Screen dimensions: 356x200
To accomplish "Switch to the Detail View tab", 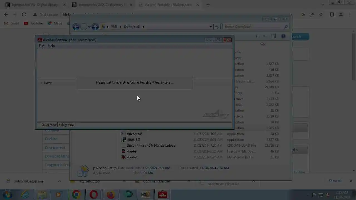I will pyautogui.click(x=49, y=125).
